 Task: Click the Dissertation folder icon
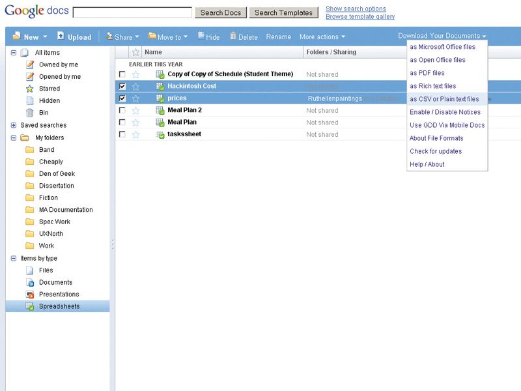29,186
